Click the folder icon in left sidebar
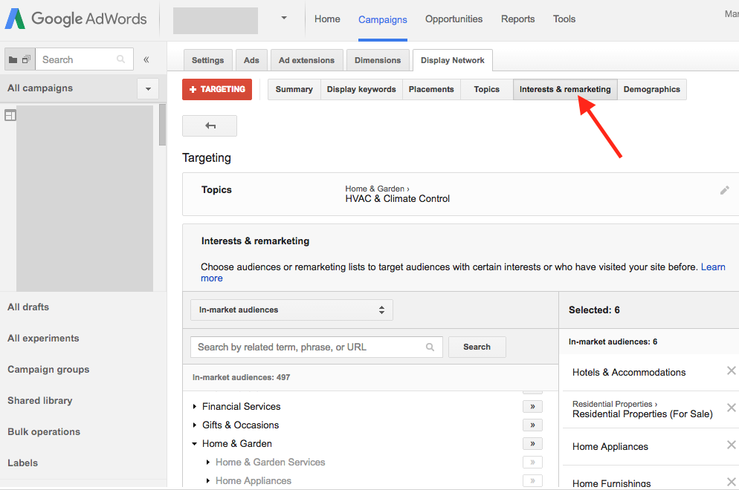This screenshot has height=490, width=739. (x=13, y=59)
